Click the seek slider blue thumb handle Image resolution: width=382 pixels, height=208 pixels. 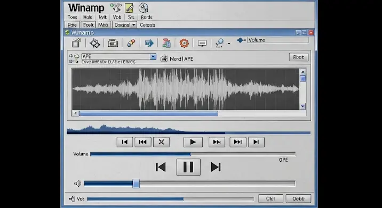point(136,184)
